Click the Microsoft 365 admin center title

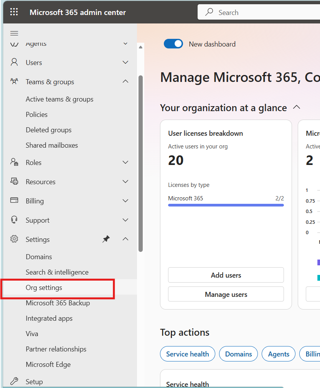coord(78,12)
